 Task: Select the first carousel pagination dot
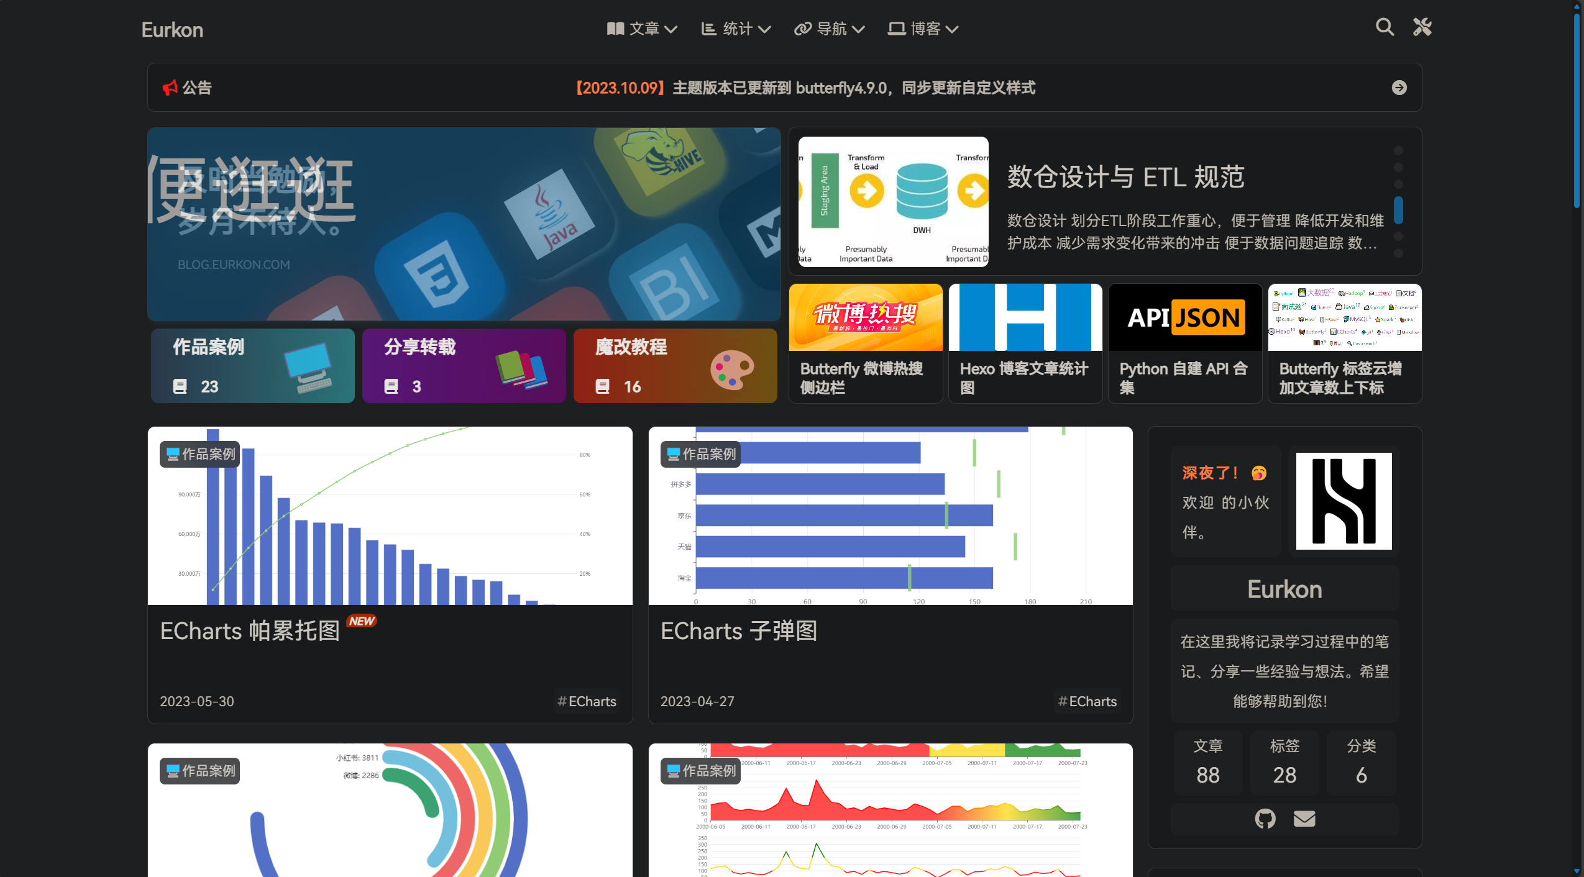click(x=1398, y=151)
